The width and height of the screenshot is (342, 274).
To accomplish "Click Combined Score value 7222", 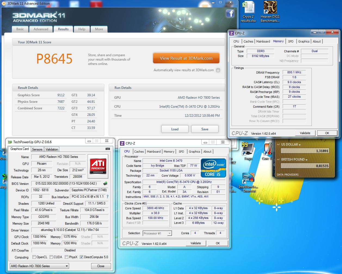I will pyautogui.click(x=61, y=108).
